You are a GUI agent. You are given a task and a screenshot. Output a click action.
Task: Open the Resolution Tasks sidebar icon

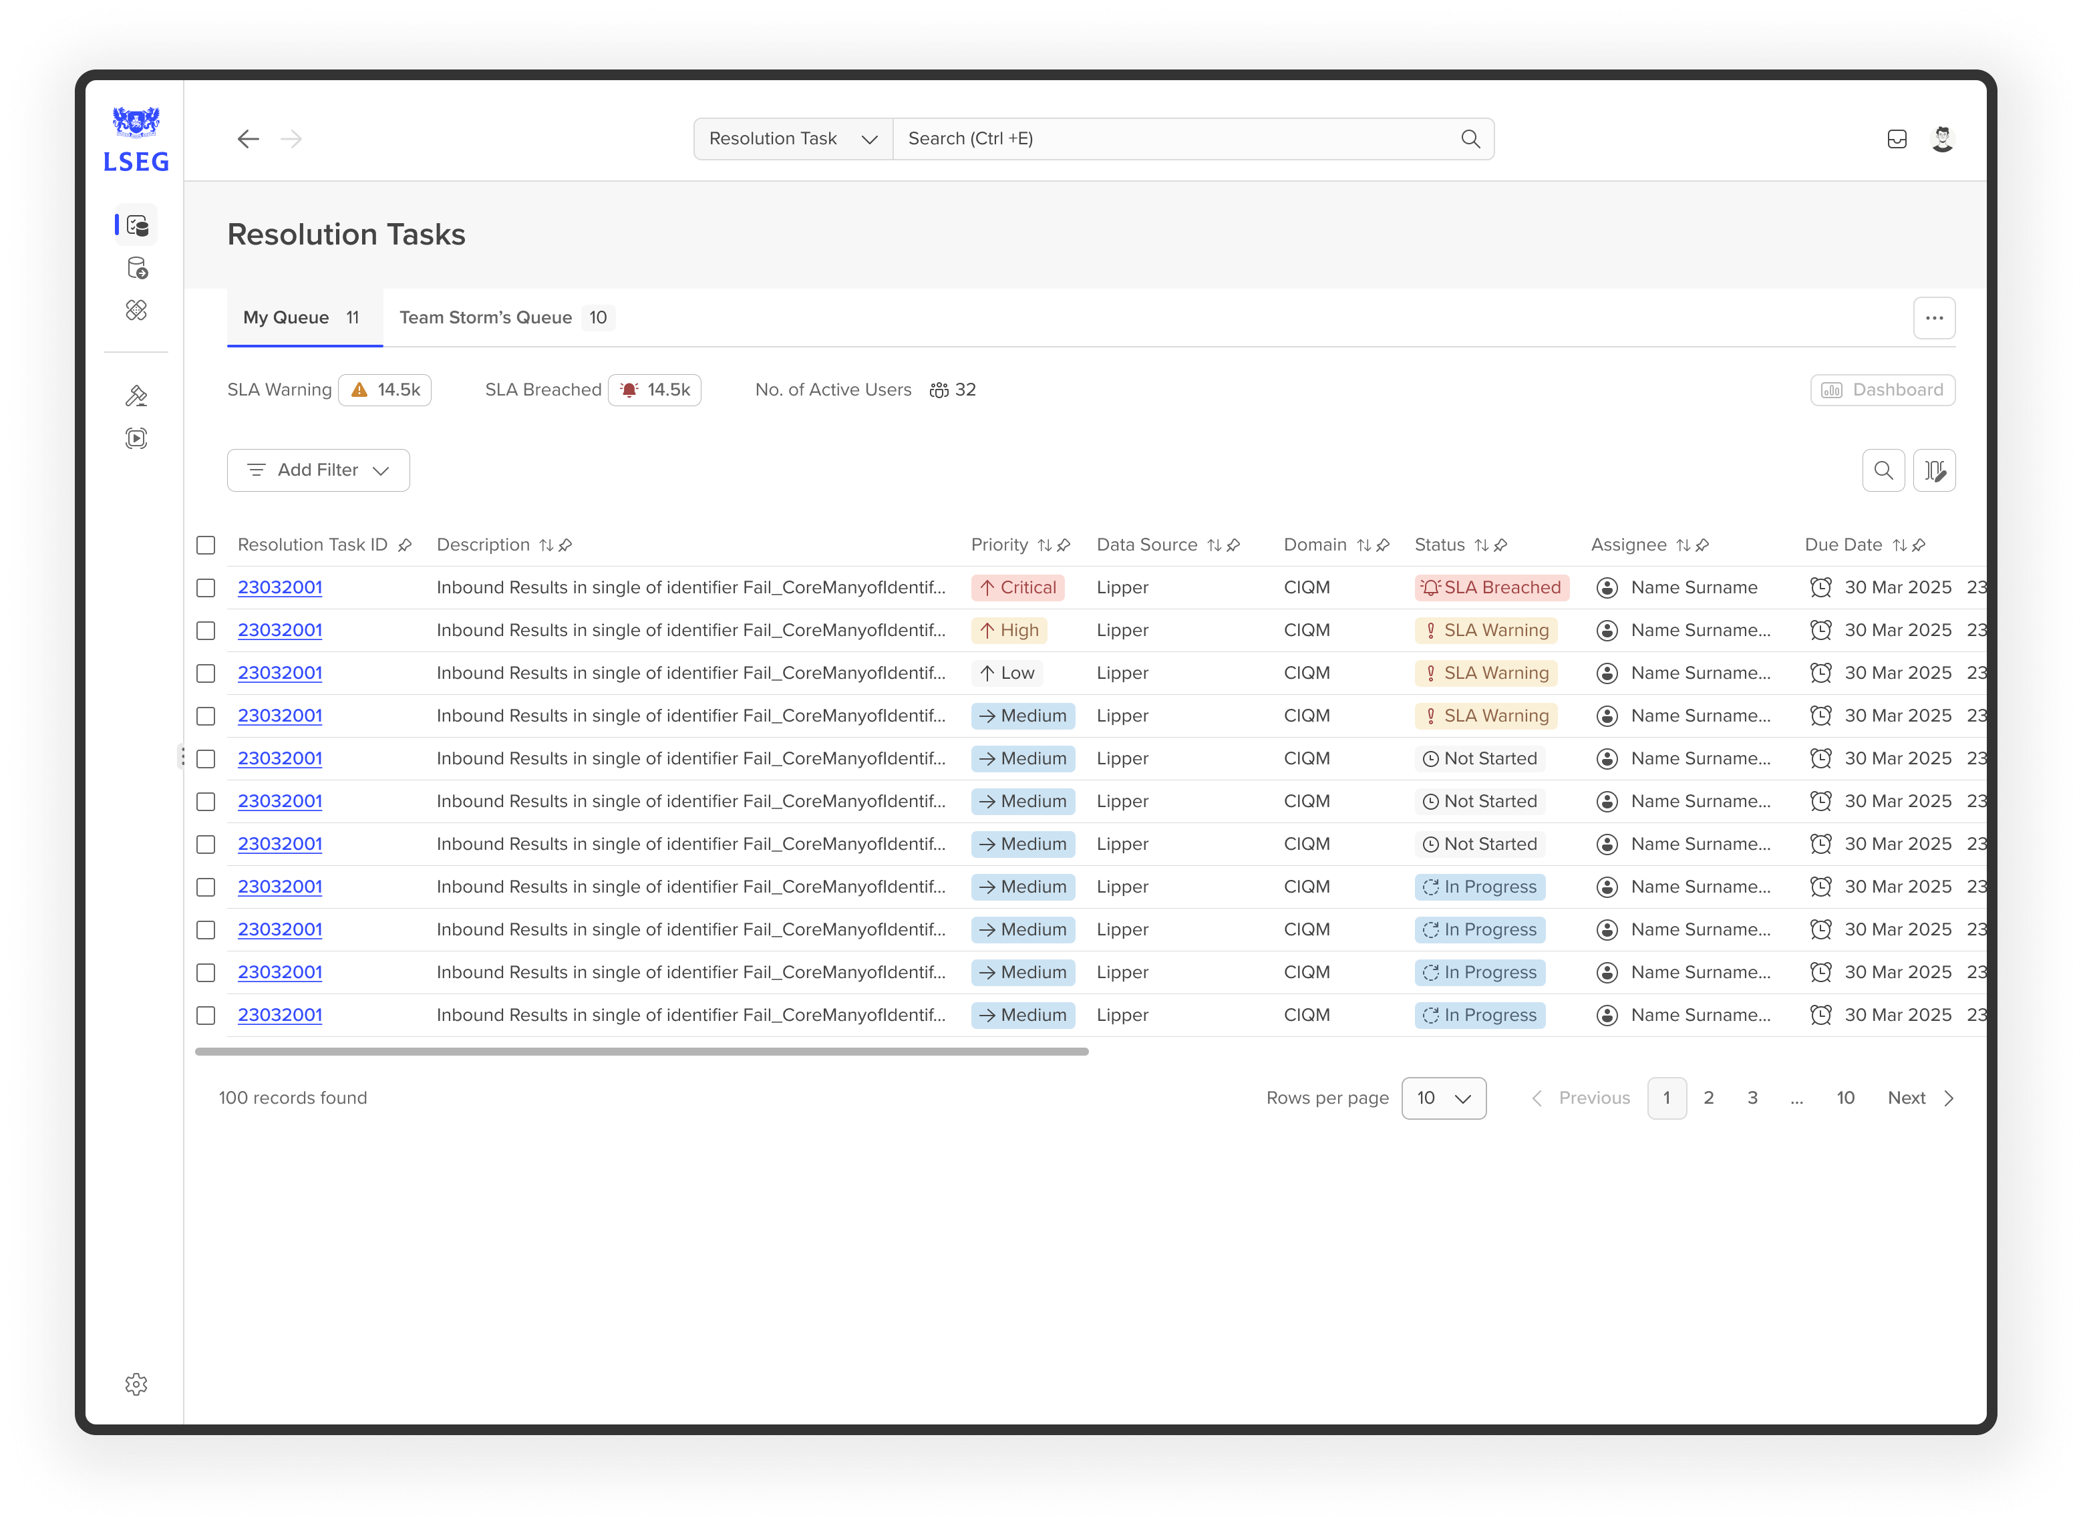tap(137, 224)
